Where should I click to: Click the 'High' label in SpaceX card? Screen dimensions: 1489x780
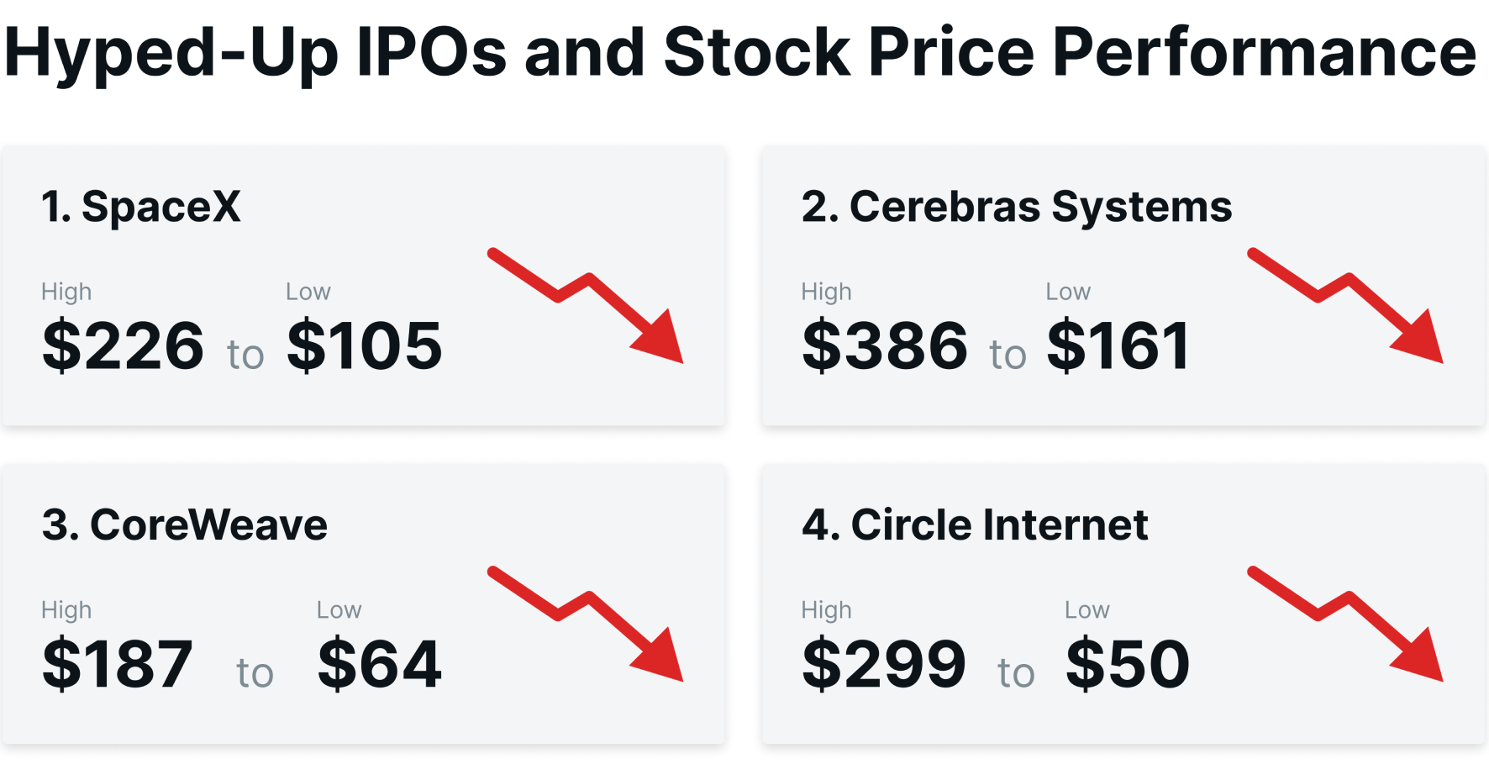coord(66,292)
